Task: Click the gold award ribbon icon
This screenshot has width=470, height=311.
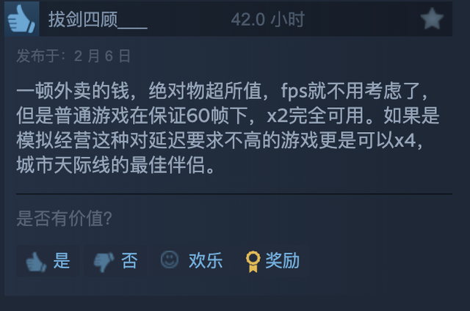Action: pos(253,261)
